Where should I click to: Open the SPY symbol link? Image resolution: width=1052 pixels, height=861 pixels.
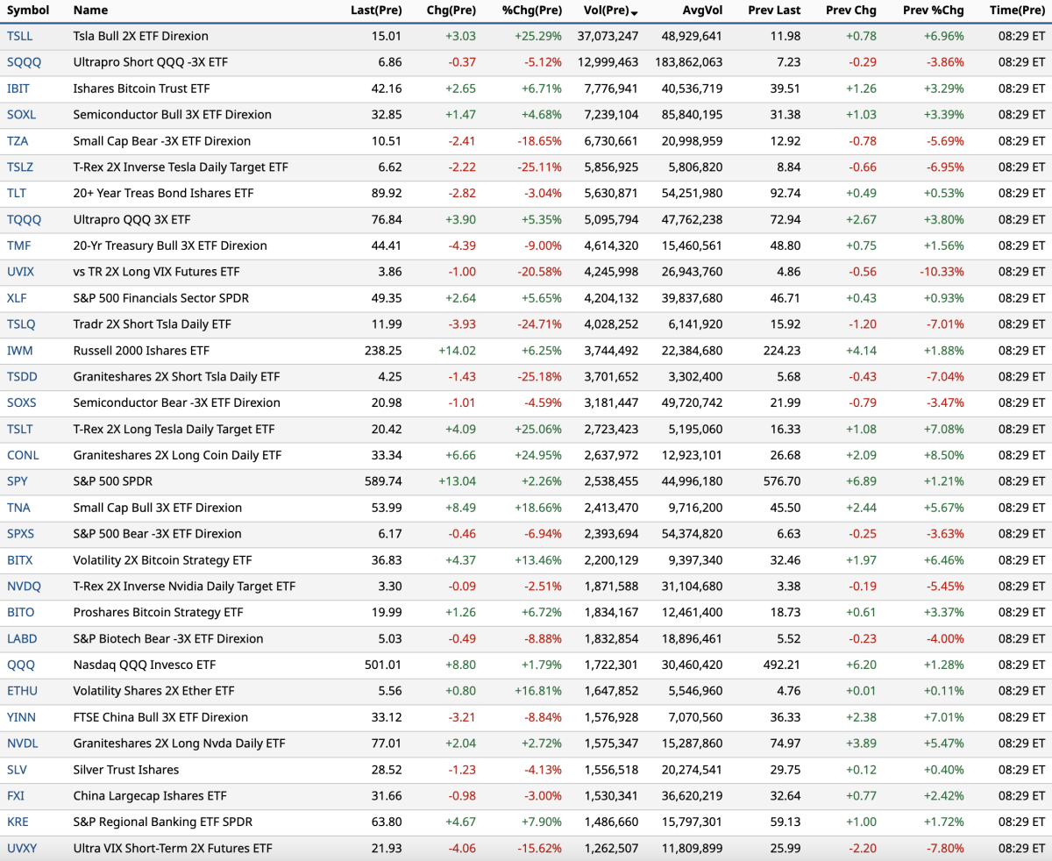click(17, 481)
